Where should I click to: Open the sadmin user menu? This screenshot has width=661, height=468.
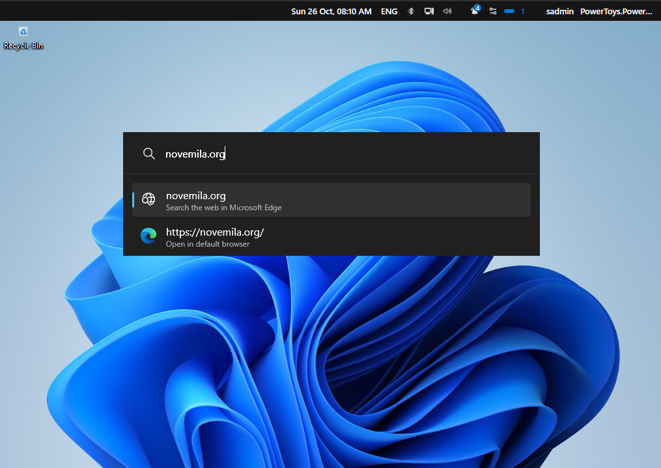[559, 11]
